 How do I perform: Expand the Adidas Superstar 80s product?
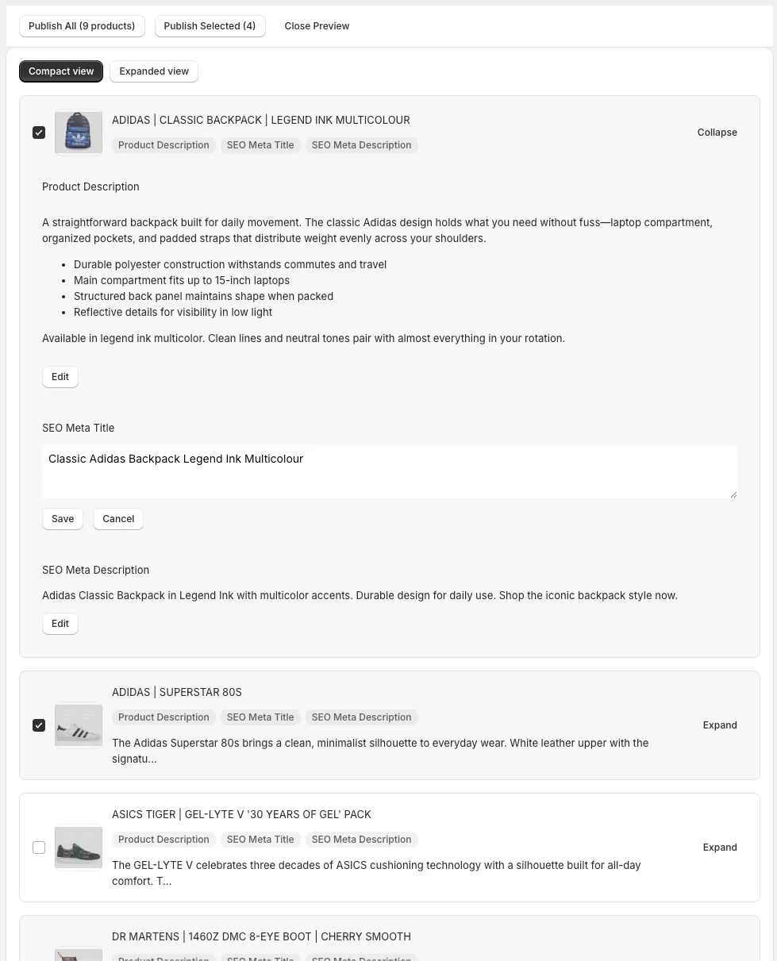point(720,725)
